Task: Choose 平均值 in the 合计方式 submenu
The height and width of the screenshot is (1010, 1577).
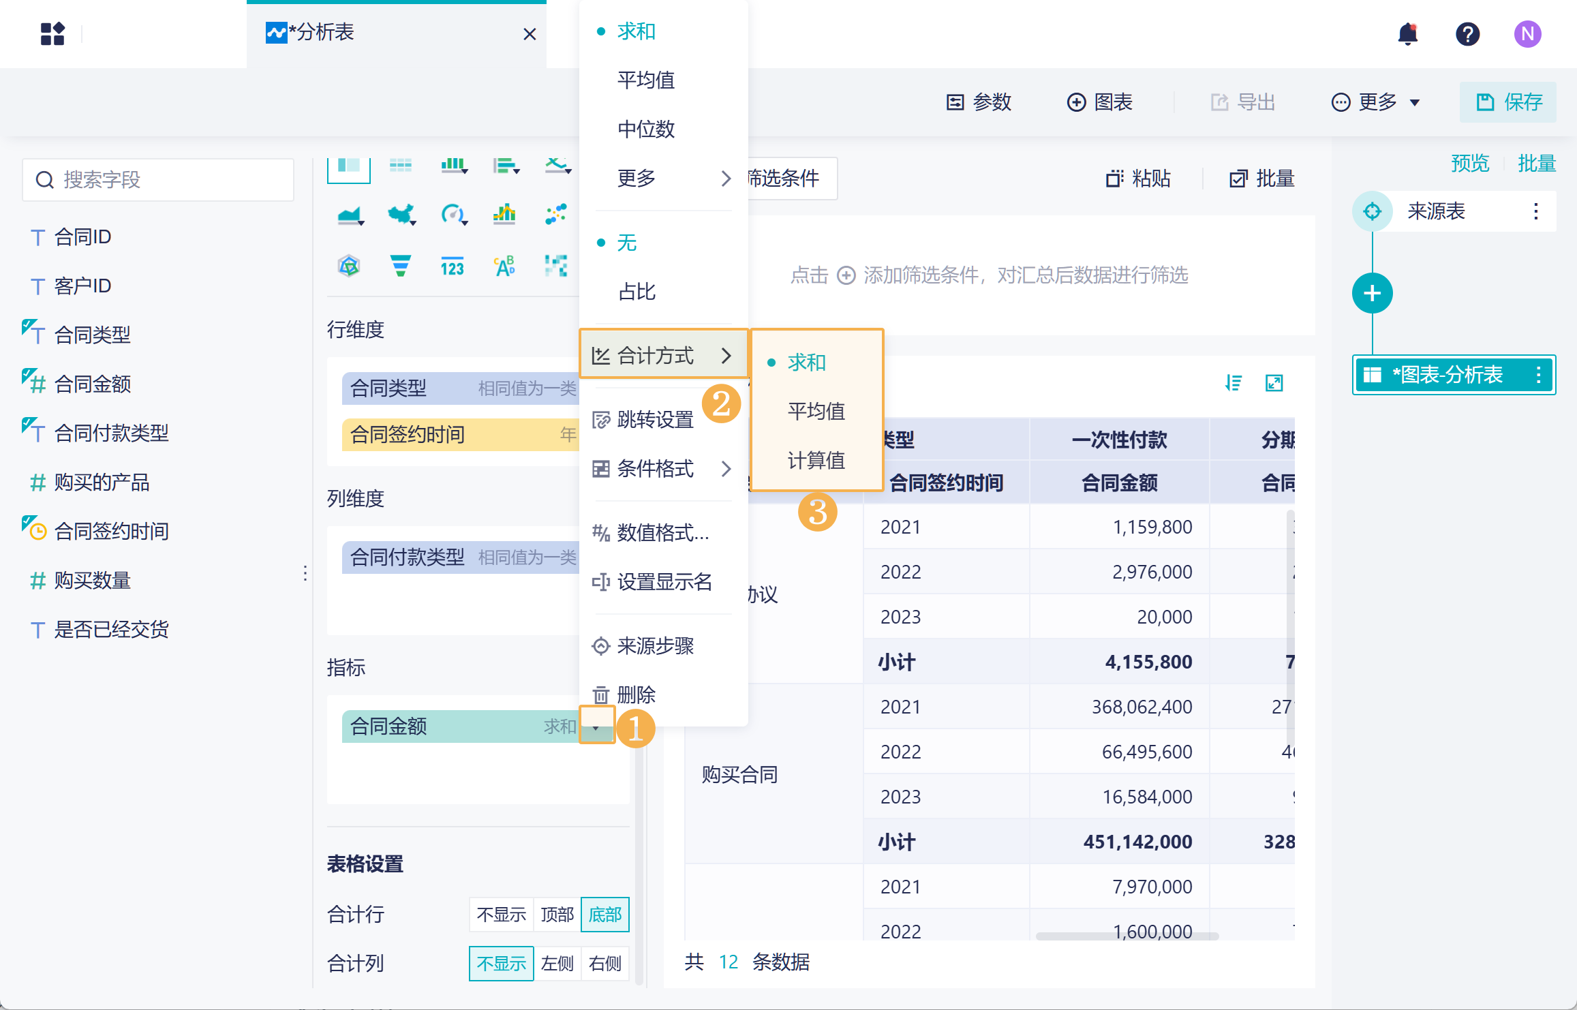Action: (816, 412)
